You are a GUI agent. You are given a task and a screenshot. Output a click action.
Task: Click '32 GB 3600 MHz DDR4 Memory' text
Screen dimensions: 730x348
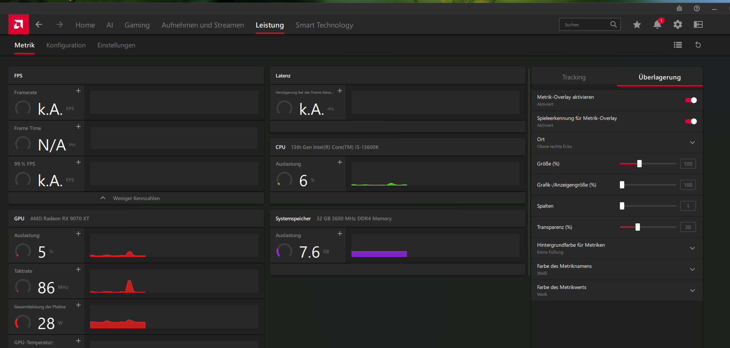[354, 219]
